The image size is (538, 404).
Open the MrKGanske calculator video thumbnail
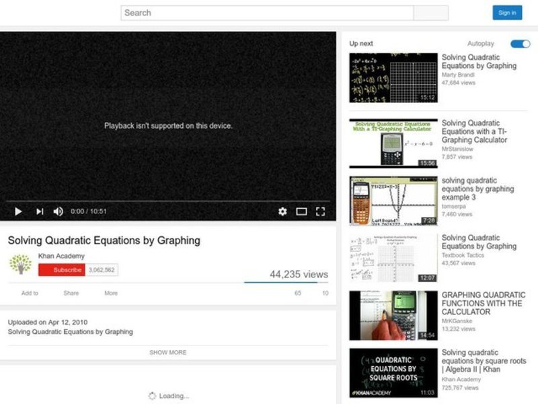393,316
